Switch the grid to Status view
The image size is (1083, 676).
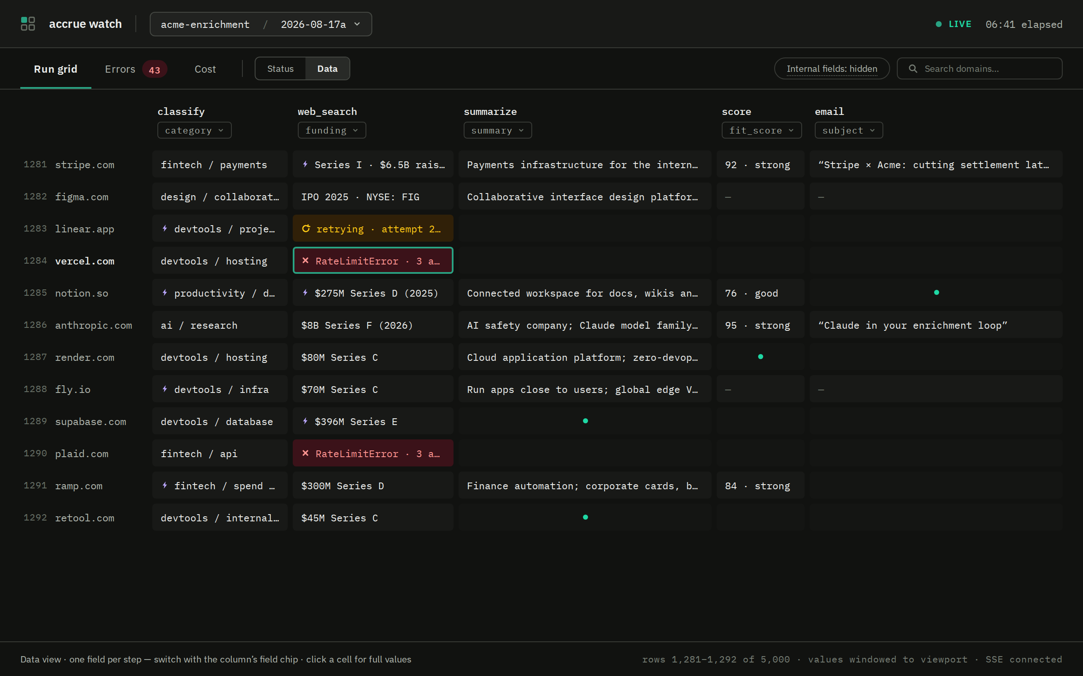pyautogui.click(x=280, y=68)
